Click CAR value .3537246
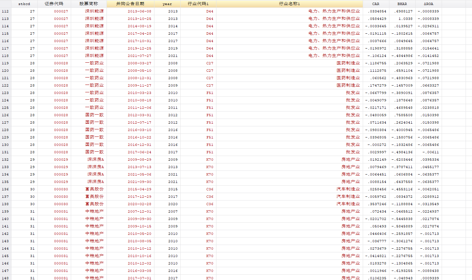The height and width of the screenshot is (280, 472). click(x=377, y=204)
